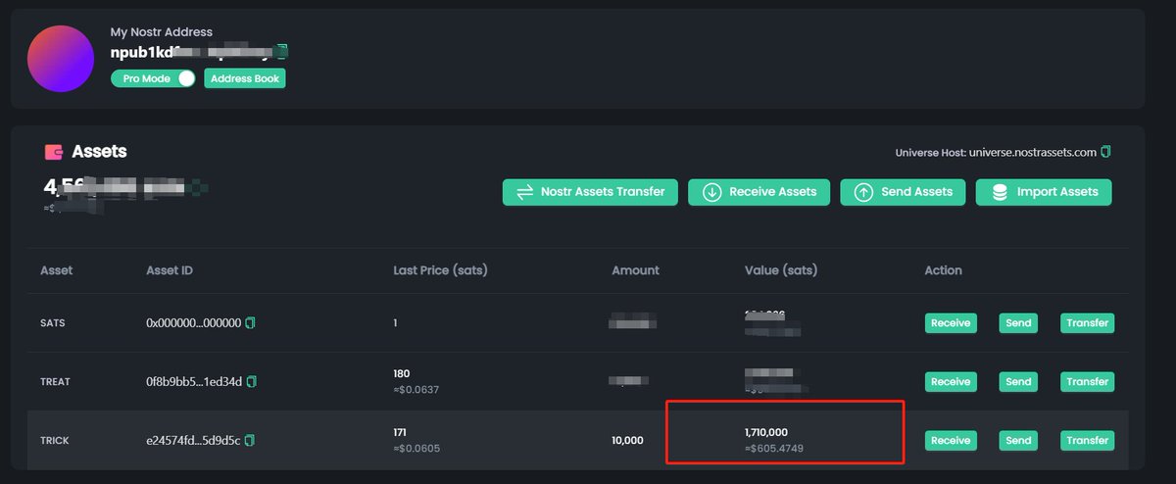The height and width of the screenshot is (484, 1176).
Task: Receive SATS asset
Action: [951, 322]
